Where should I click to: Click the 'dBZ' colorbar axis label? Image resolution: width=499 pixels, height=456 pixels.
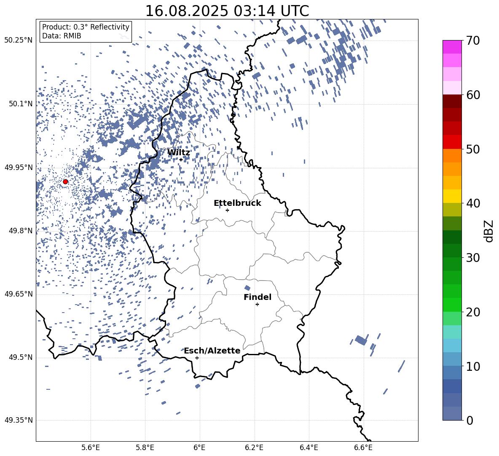(489, 231)
